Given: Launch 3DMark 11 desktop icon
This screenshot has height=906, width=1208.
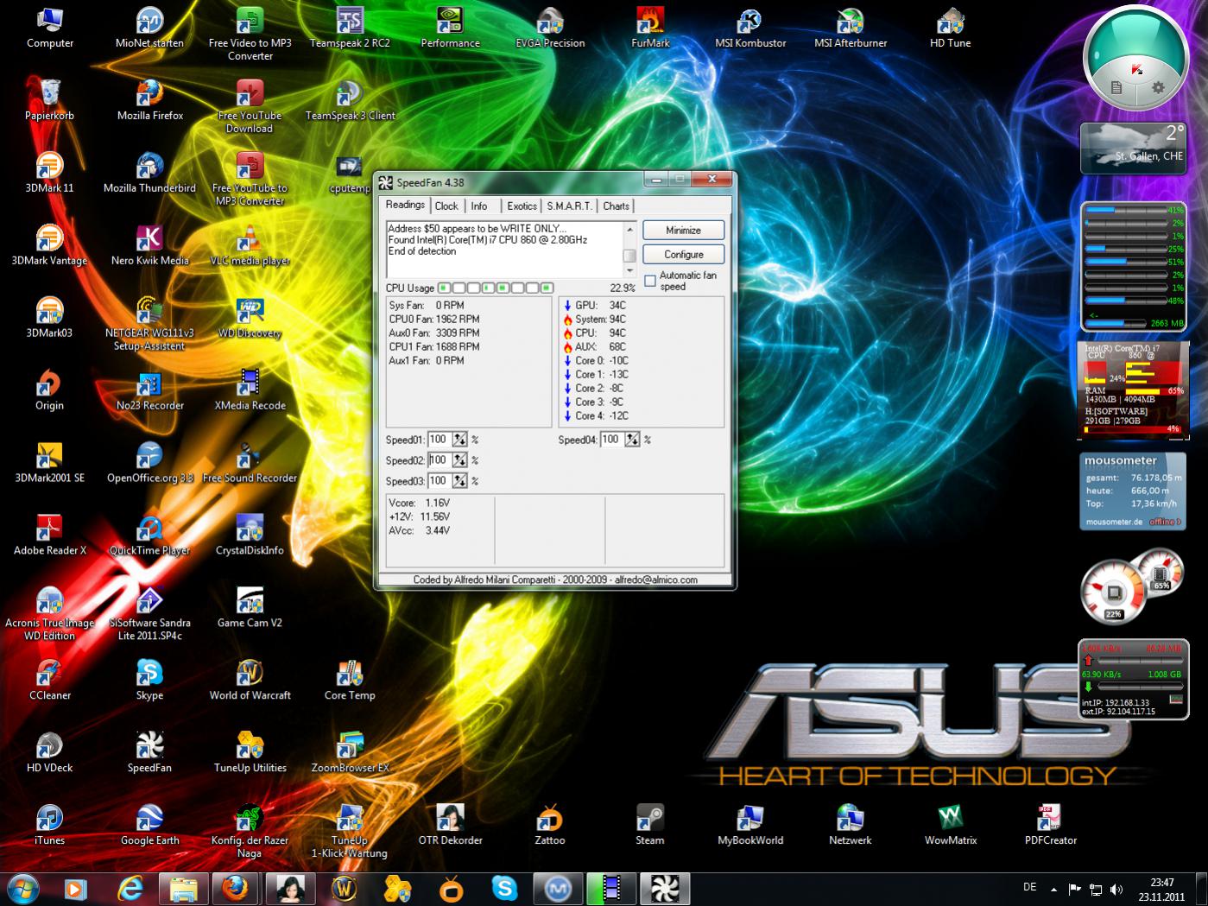Looking at the screenshot, I should (x=49, y=171).
